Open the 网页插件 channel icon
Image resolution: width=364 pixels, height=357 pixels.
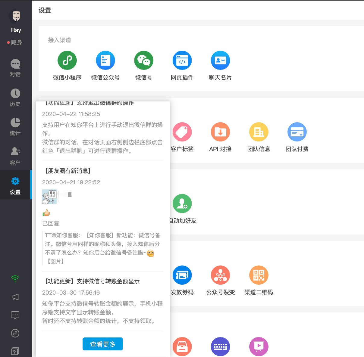[182, 61]
